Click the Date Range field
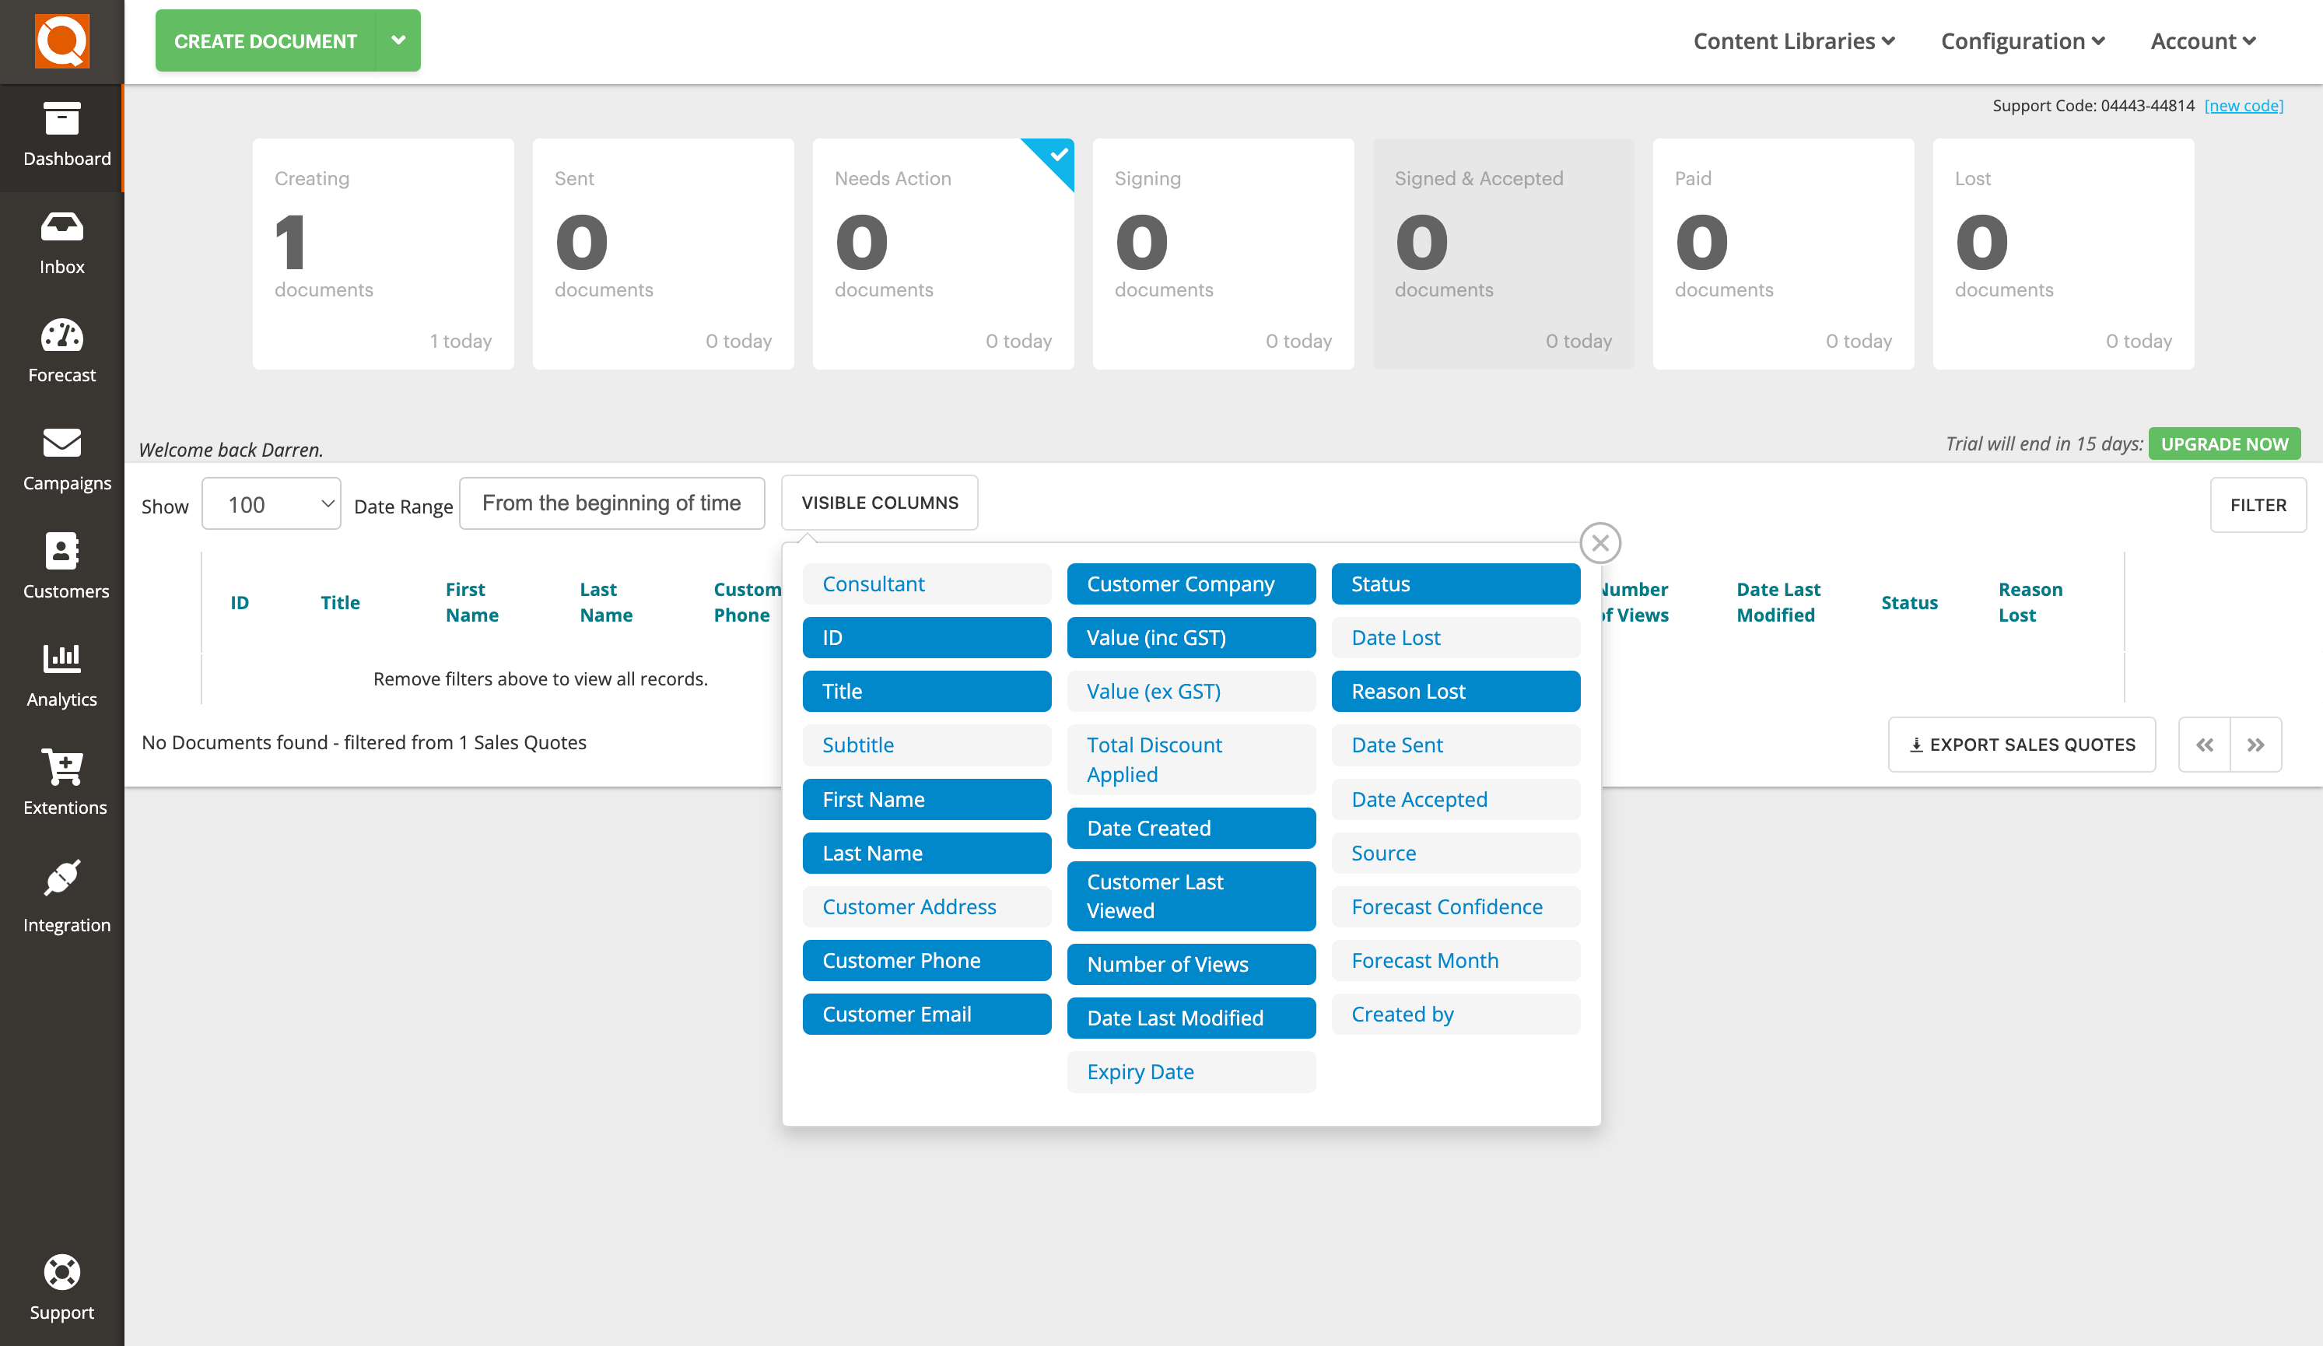This screenshot has height=1346, width=2323. click(x=612, y=503)
